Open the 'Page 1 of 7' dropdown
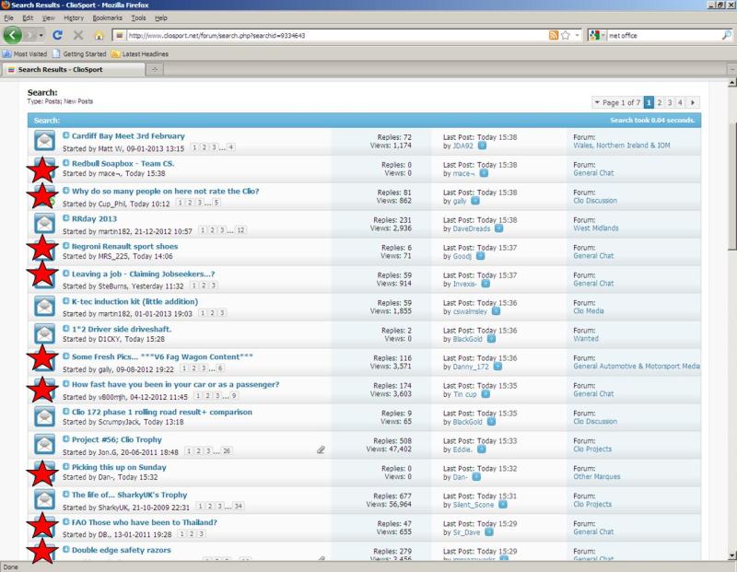Screen dimensions: 737x572 pos(618,102)
